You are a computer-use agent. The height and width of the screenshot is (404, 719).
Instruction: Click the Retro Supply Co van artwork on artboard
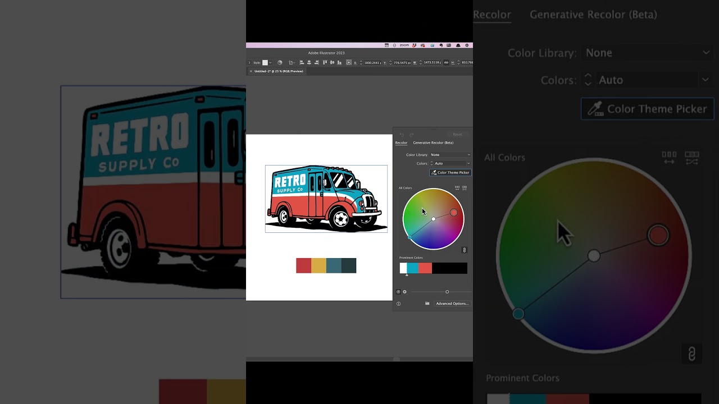tap(326, 199)
